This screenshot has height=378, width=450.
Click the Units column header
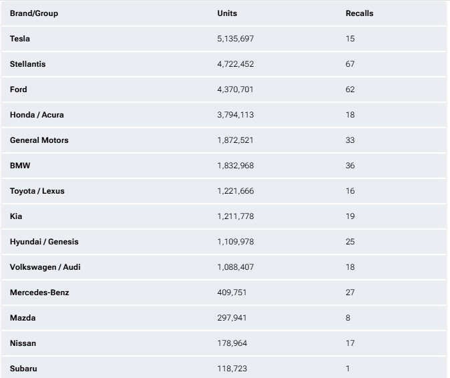click(x=227, y=13)
